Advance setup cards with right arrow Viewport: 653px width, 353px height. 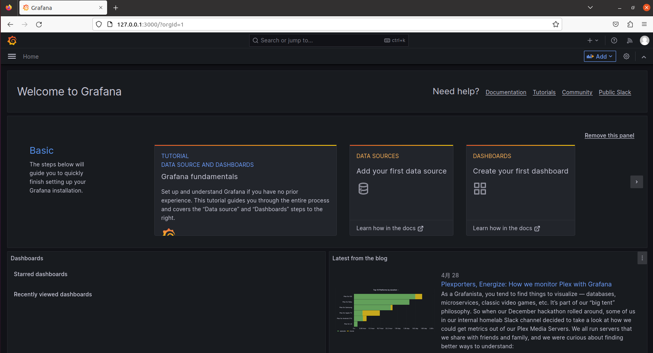pyautogui.click(x=637, y=182)
